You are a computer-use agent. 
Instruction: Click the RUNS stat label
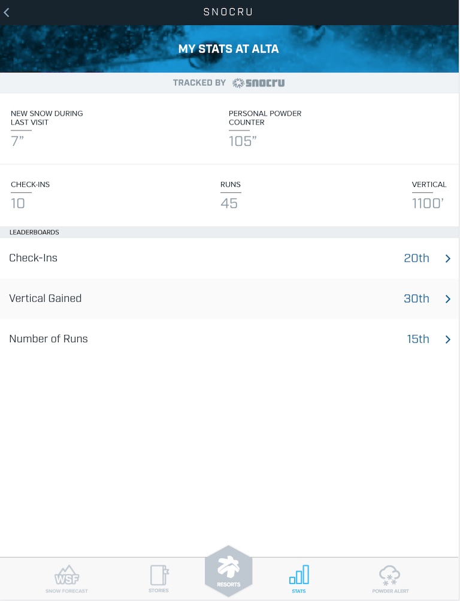(x=231, y=184)
